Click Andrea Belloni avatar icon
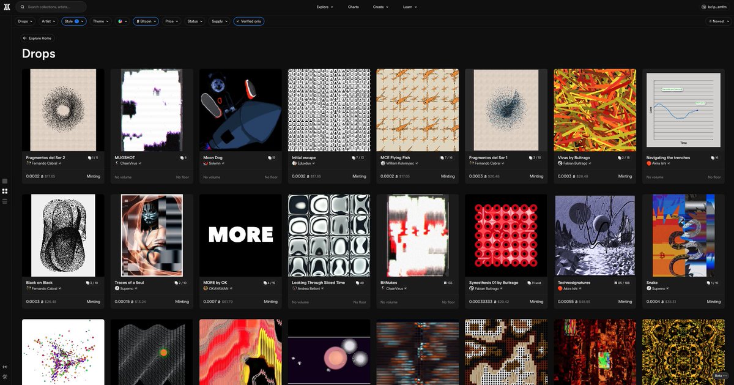734x385 pixels. tap(294, 288)
